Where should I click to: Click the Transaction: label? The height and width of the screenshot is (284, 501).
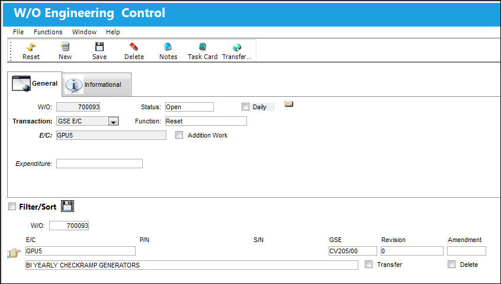pos(32,121)
